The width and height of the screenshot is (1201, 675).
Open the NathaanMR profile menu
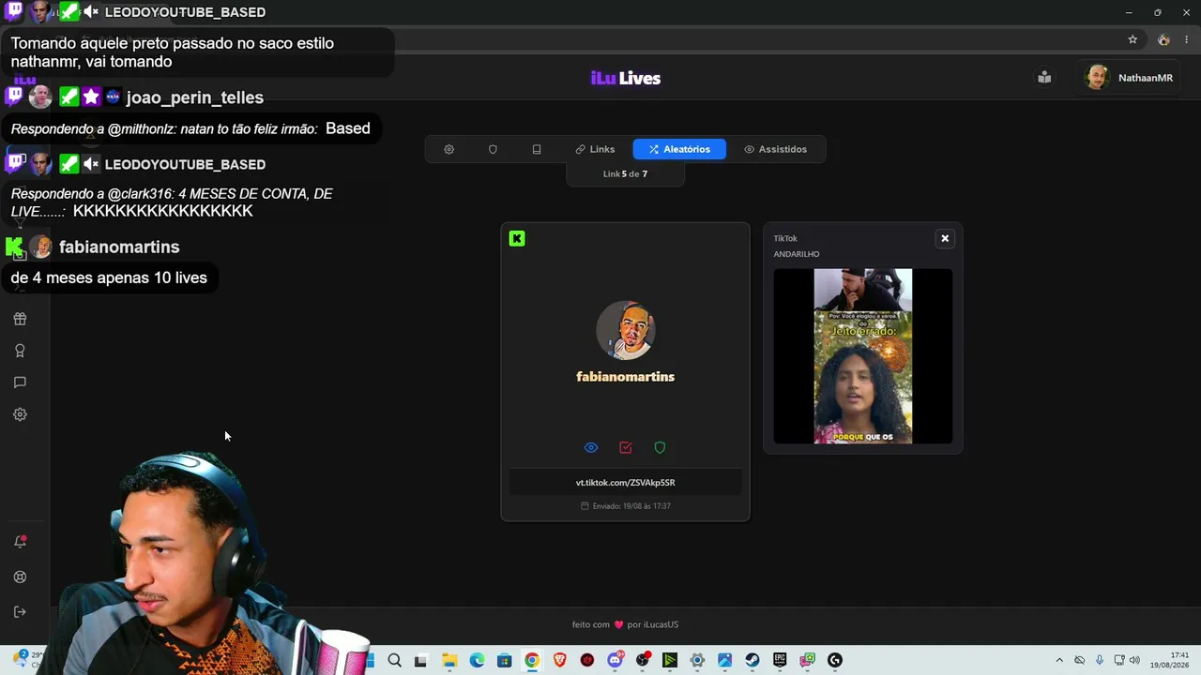click(x=1130, y=78)
